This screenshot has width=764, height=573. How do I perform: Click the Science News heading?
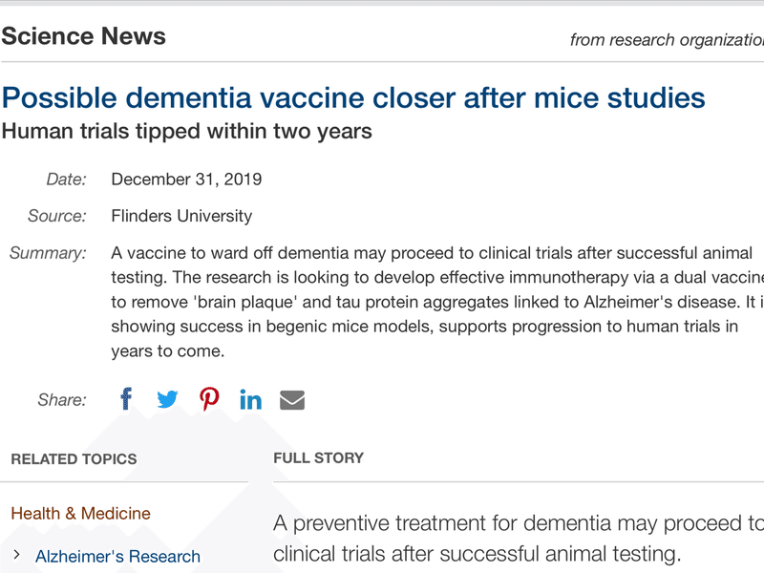(83, 36)
